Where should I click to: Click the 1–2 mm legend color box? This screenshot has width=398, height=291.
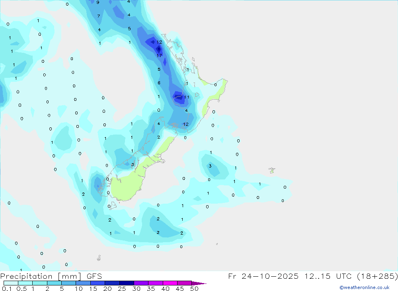pos(40,283)
